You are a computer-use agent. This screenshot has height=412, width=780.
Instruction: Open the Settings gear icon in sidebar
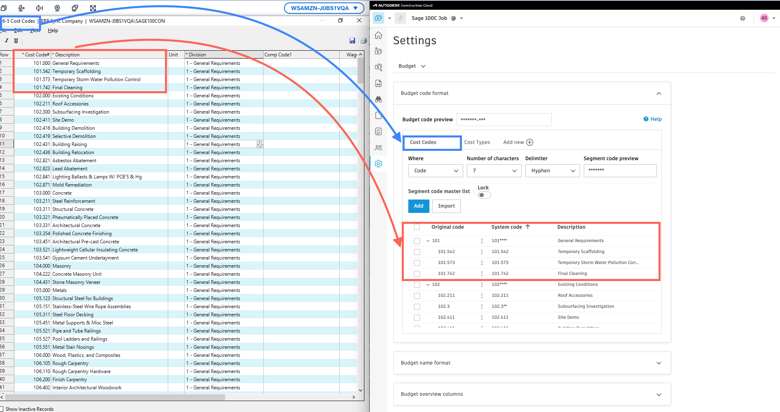coord(378,163)
